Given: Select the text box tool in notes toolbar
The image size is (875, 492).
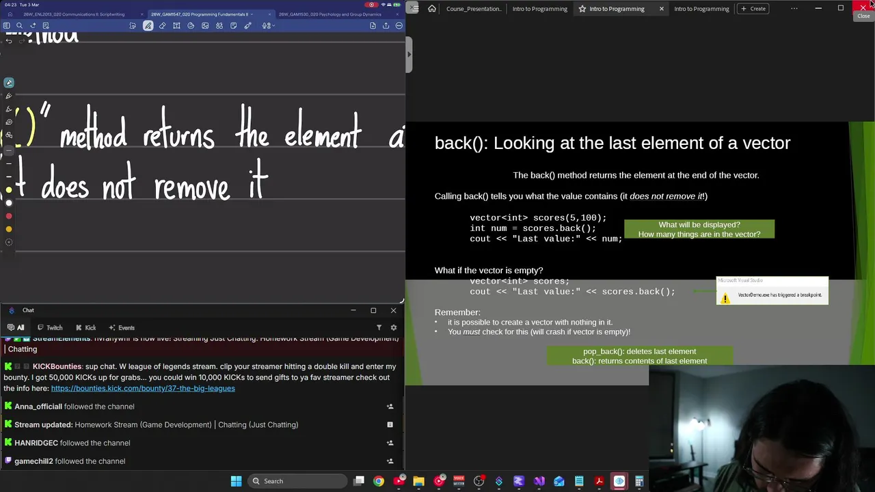Looking at the screenshot, I should 176,25.
